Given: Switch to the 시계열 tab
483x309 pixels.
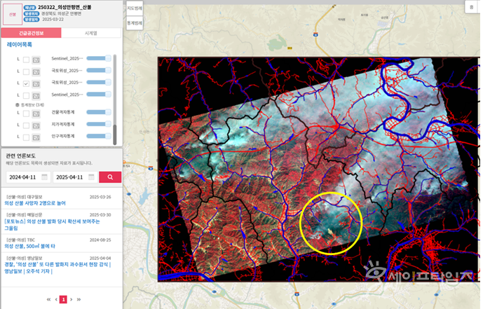Looking at the screenshot, I should (x=90, y=33).
